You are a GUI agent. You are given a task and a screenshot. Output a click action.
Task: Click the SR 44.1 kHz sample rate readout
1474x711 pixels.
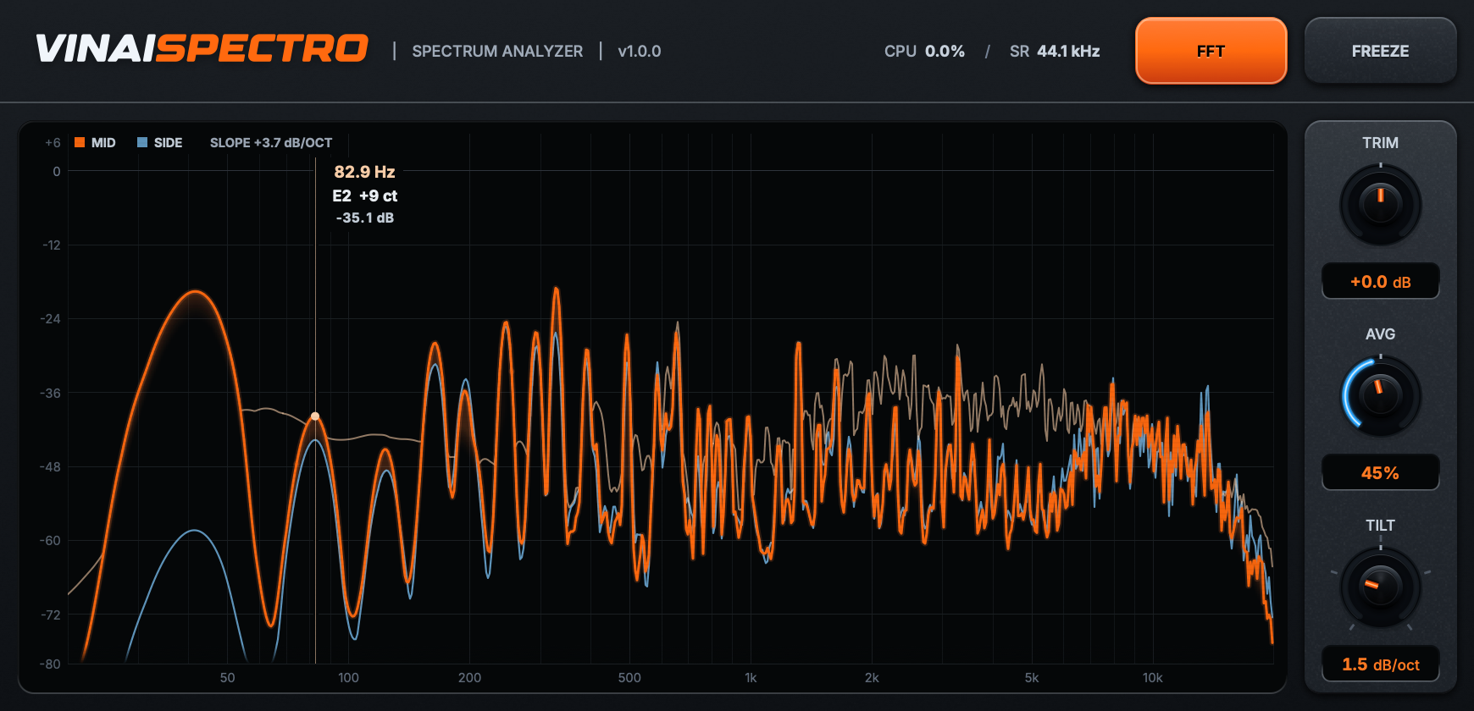[x=1055, y=51]
